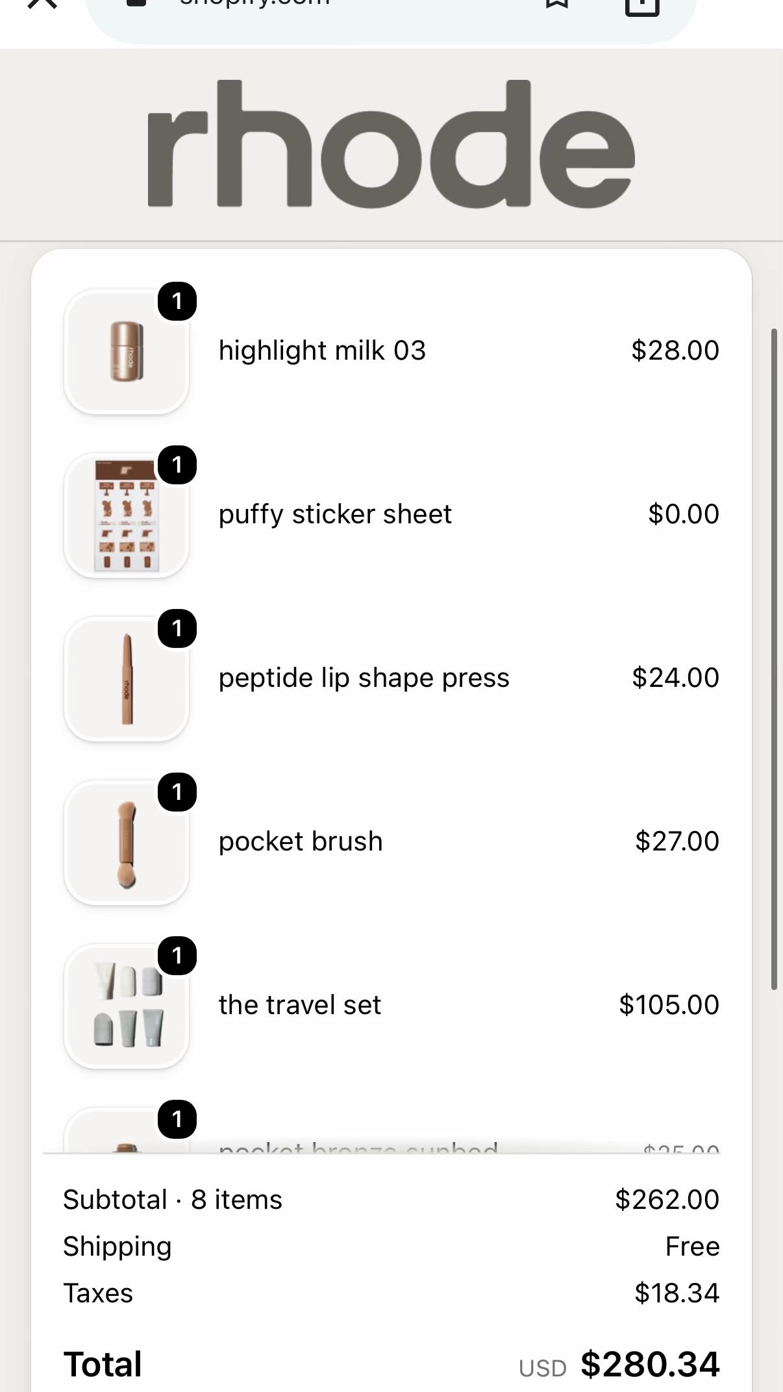Tap quantity badge on the travel set
Viewport: 783px width, 1392px height.
click(x=177, y=956)
